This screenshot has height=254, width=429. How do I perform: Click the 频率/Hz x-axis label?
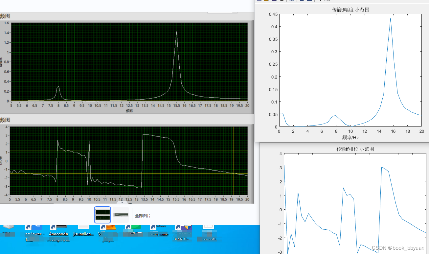(x=350, y=137)
